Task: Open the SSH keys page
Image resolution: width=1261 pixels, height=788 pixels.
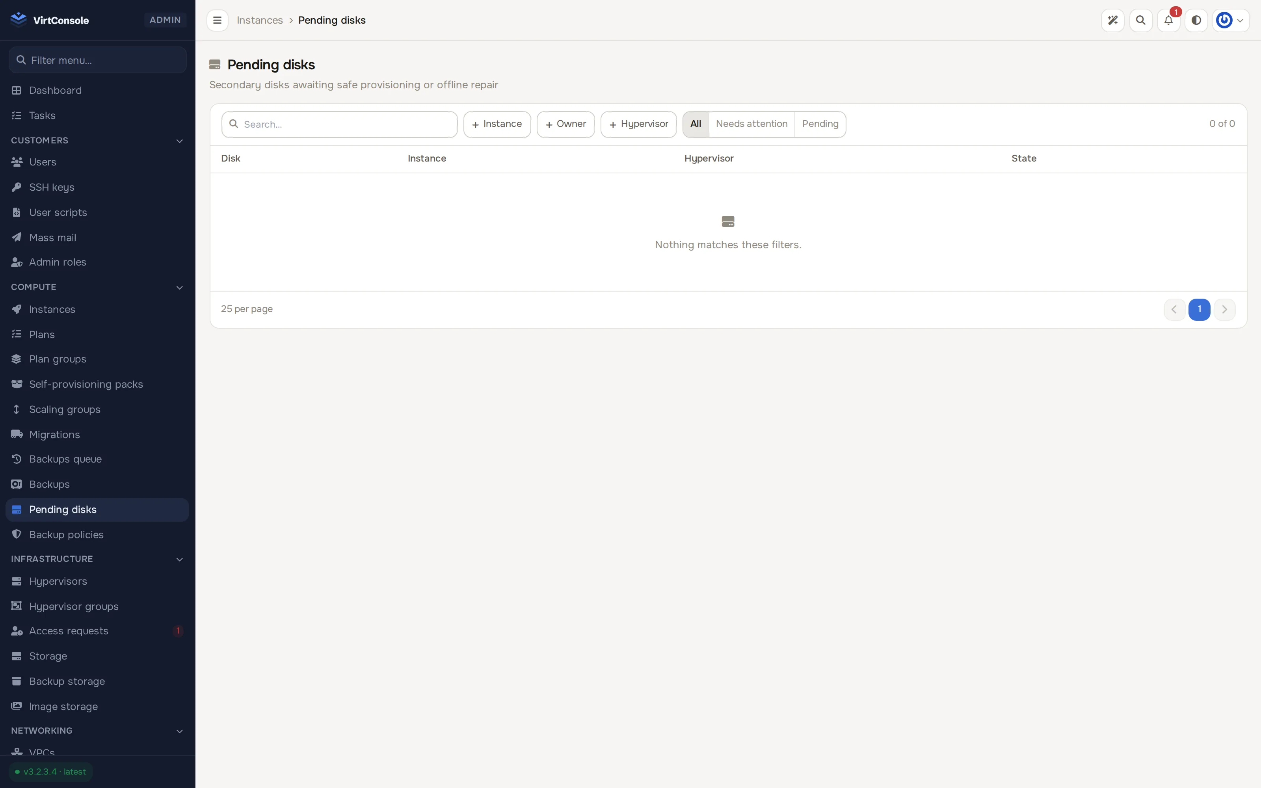Action: click(97, 187)
